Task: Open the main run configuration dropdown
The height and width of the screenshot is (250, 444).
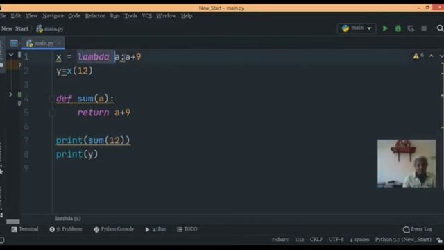Action: [357, 28]
